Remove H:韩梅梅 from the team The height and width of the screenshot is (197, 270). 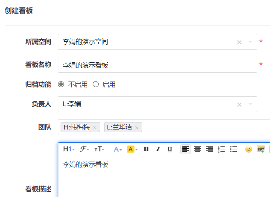click(x=95, y=128)
